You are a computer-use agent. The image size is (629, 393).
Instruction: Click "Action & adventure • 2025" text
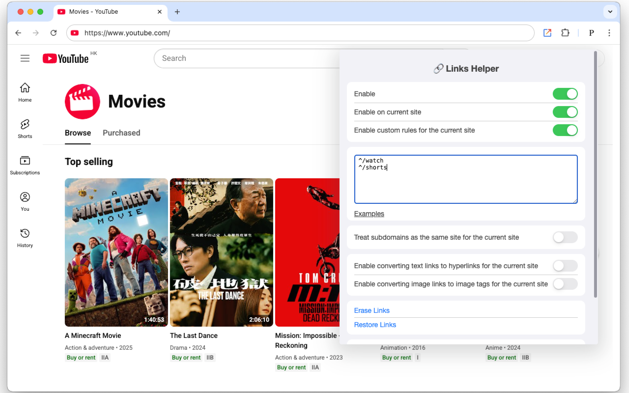click(x=99, y=347)
